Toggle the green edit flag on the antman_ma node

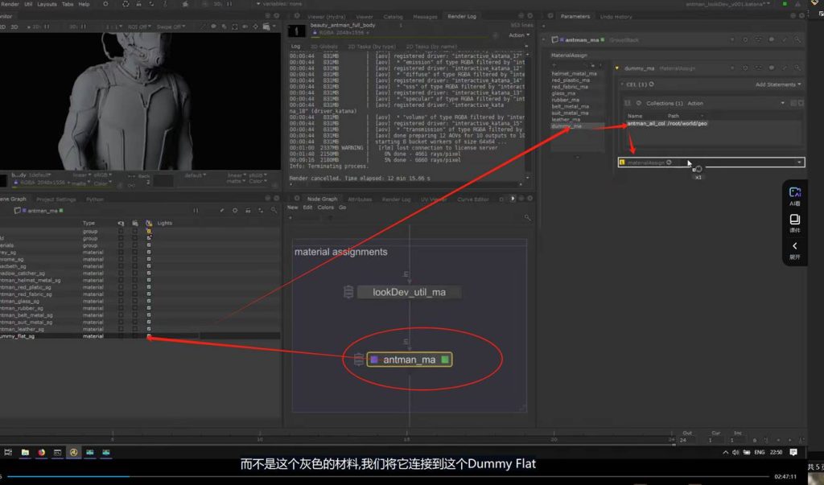click(x=444, y=360)
